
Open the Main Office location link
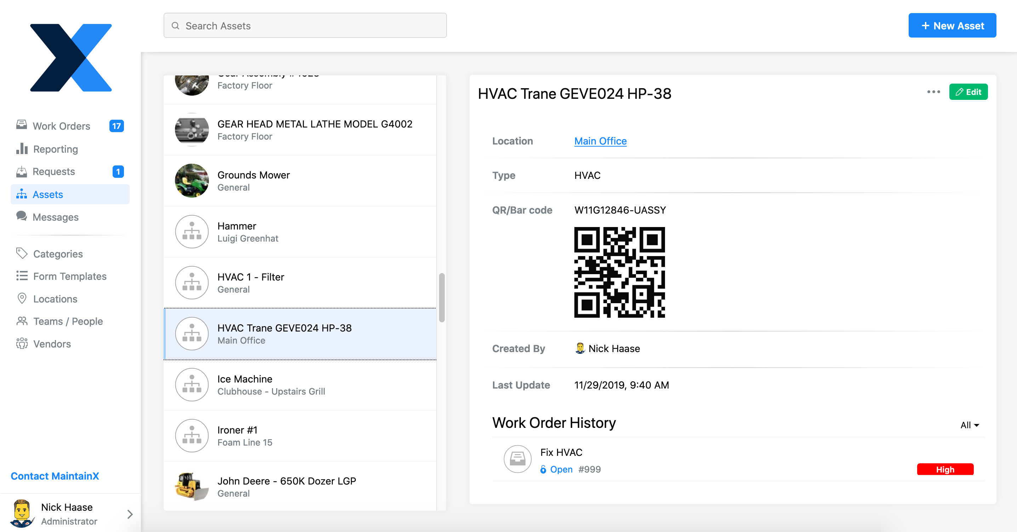[600, 141]
